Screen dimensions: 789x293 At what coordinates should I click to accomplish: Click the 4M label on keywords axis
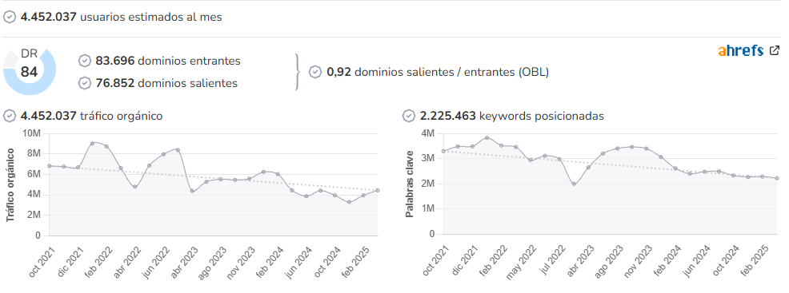click(x=428, y=133)
